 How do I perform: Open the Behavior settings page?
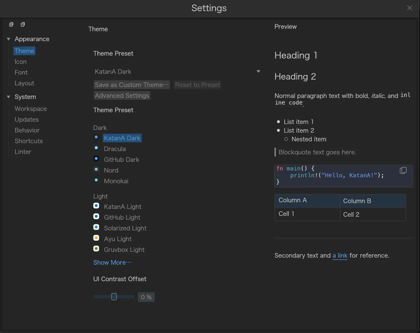pyautogui.click(x=27, y=130)
